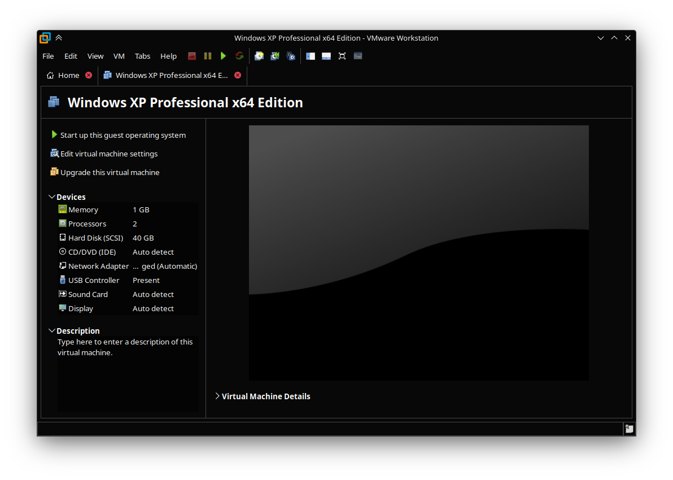The height and width of the screenshot is (480, 673).
Task: Select the Memory 1 GB value
Action: [x=141, y=210]
